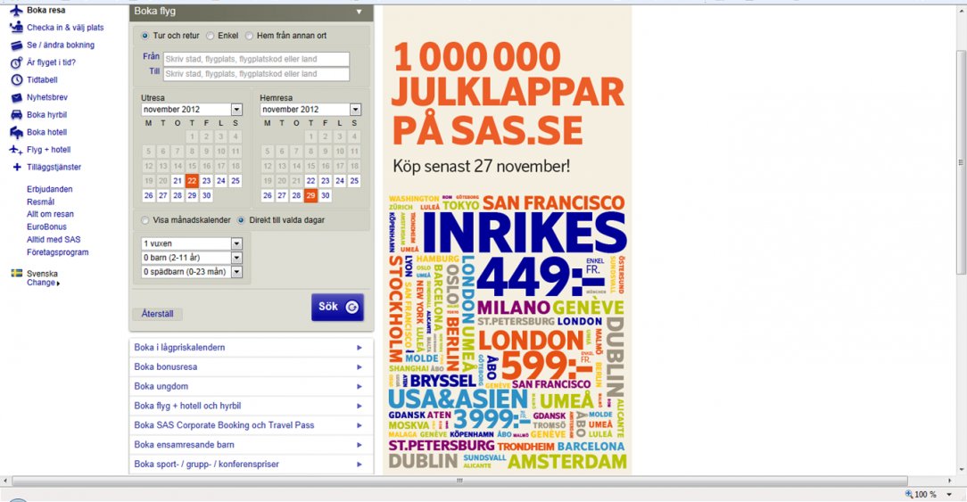This screenshot has height=502, width=967.
Task: Open the 1 vuxen passenger dropdown
Action: pos(236,243)
